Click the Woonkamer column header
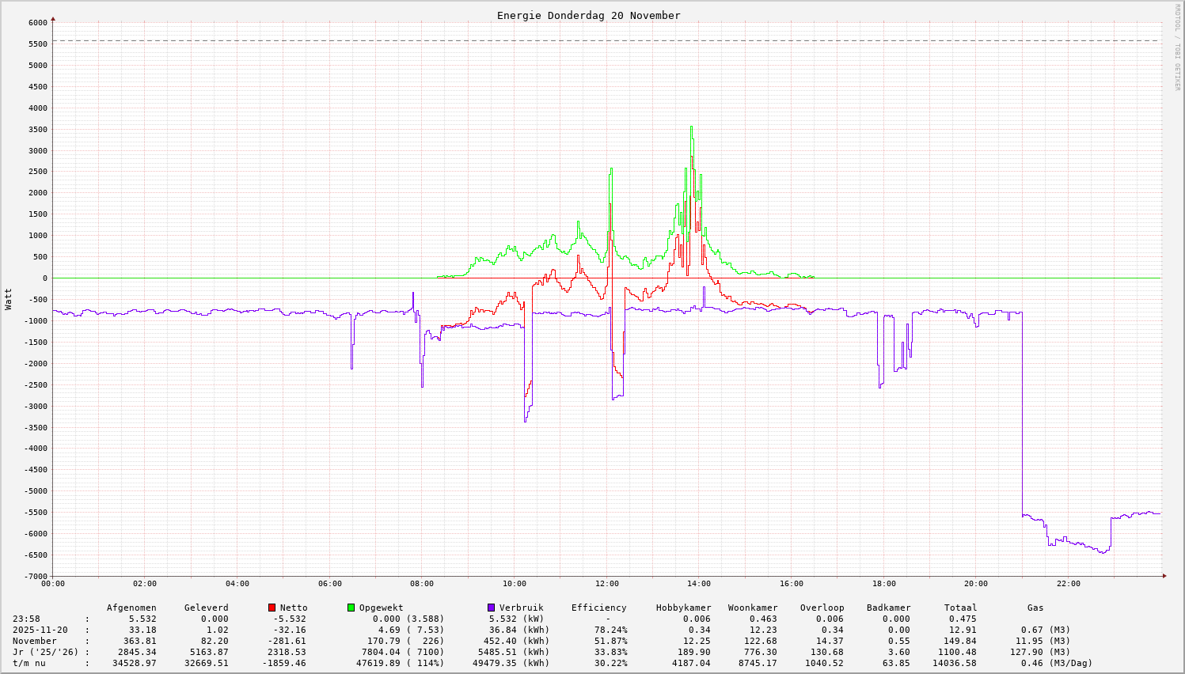1185x674 pixels. click(753, 608)
